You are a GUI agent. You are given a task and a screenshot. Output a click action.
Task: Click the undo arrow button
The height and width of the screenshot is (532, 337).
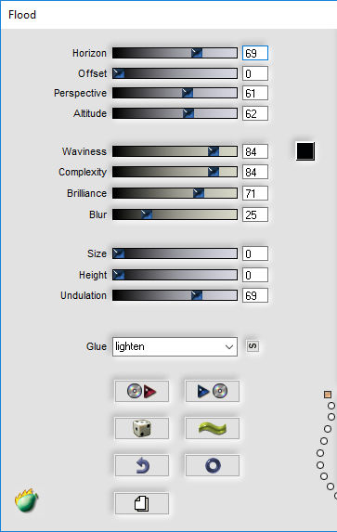click(142, 465)
